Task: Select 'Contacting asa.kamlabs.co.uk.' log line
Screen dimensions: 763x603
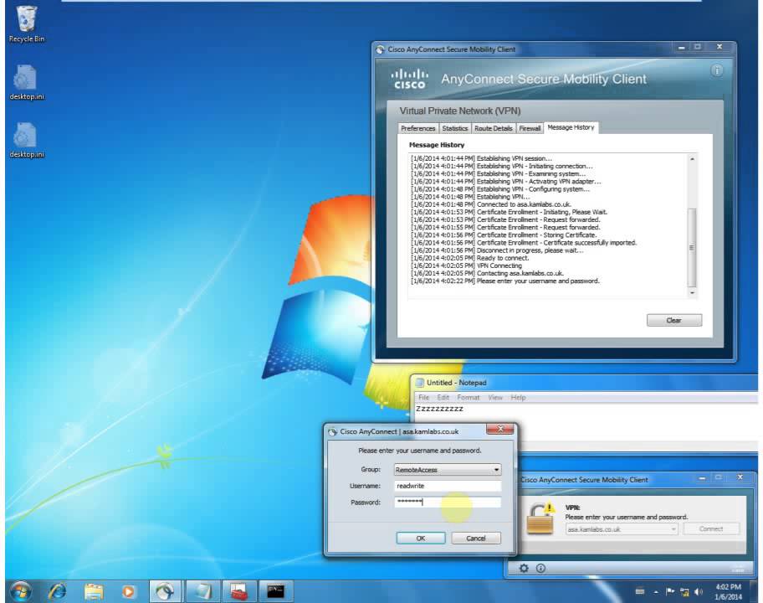Action: (x=487, y=273)
